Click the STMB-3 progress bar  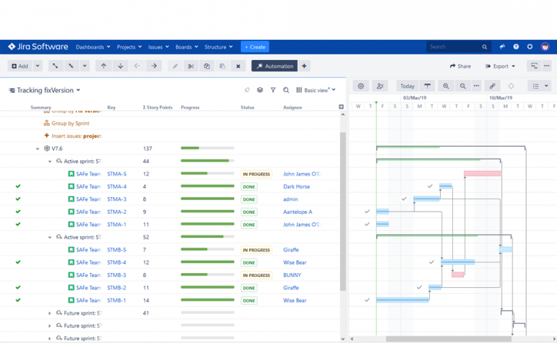click(207, 274)
